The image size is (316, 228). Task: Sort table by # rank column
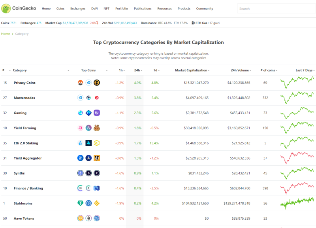point(4,70)
